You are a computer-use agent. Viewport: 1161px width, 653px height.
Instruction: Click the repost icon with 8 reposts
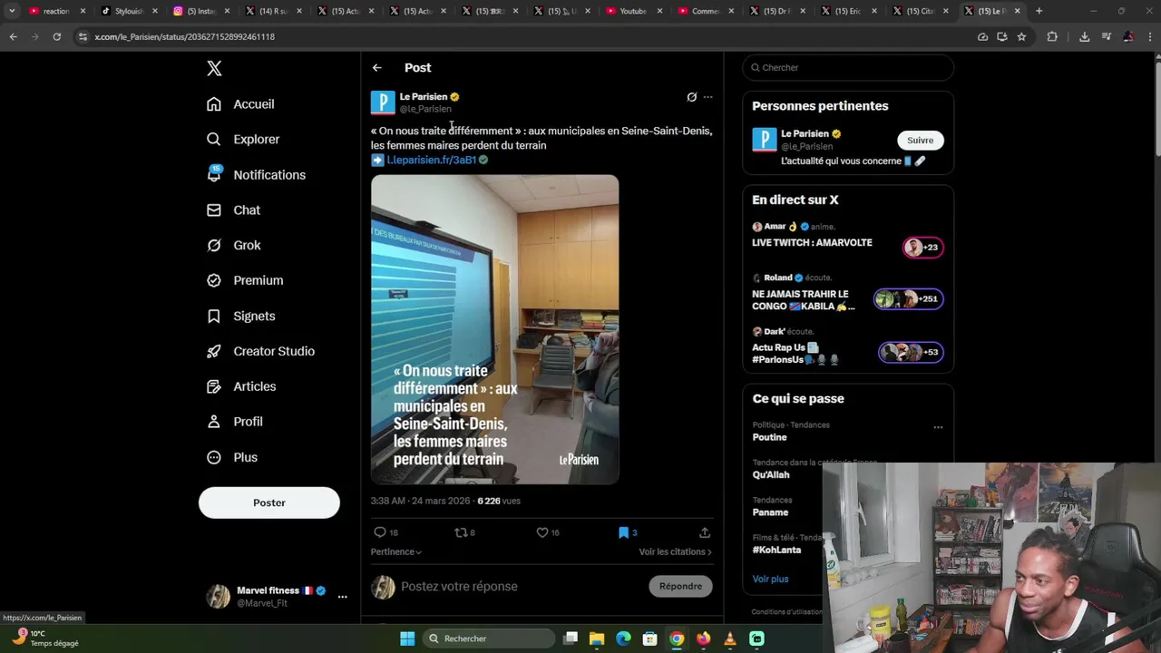pyautogui.click(x=463, y=533)
